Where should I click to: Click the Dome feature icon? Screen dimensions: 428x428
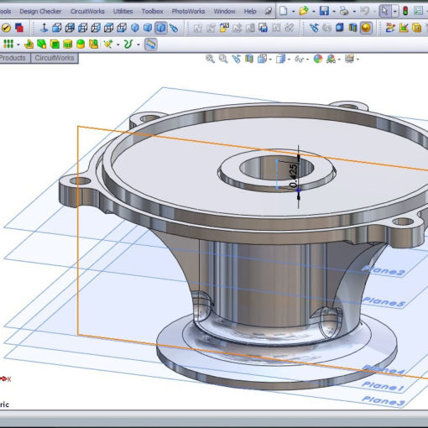(x=81, y=44)
